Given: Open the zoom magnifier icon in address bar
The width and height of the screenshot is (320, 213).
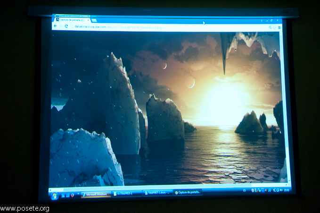Looking at the screenshot, I should 270,27.
